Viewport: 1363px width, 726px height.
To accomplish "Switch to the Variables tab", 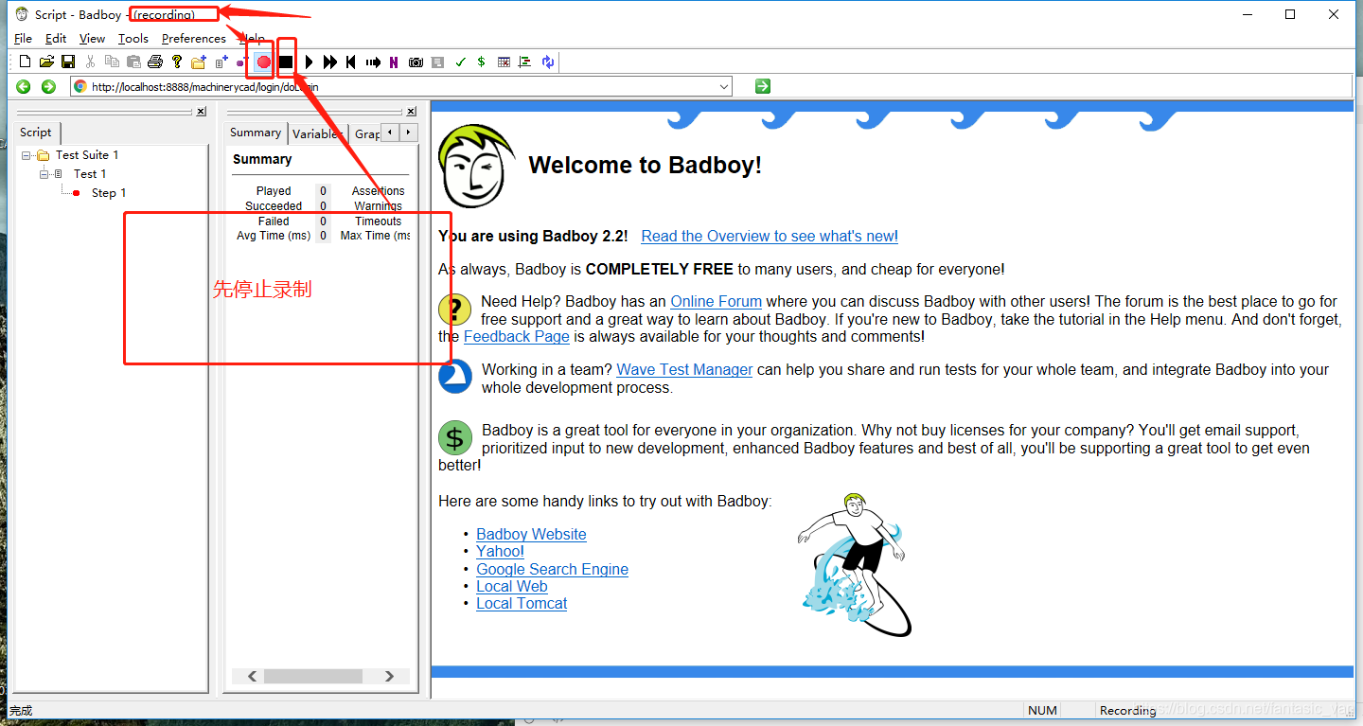I will coord(317,133).
